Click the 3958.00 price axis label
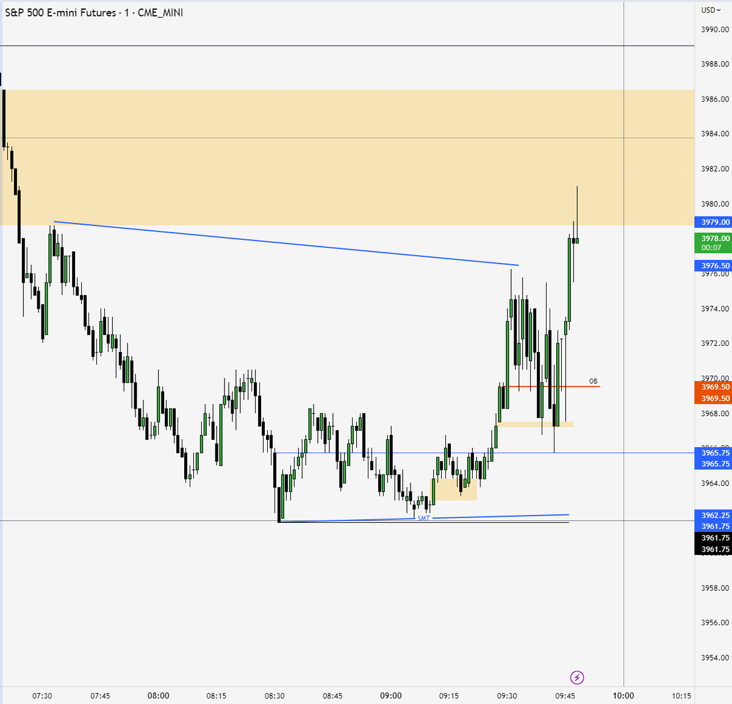The image size is (732, 704). (x=715, y=588)
